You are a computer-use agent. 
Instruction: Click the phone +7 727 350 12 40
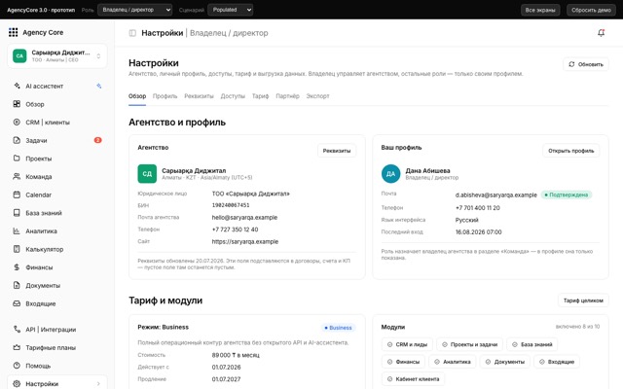click(235, 230)
